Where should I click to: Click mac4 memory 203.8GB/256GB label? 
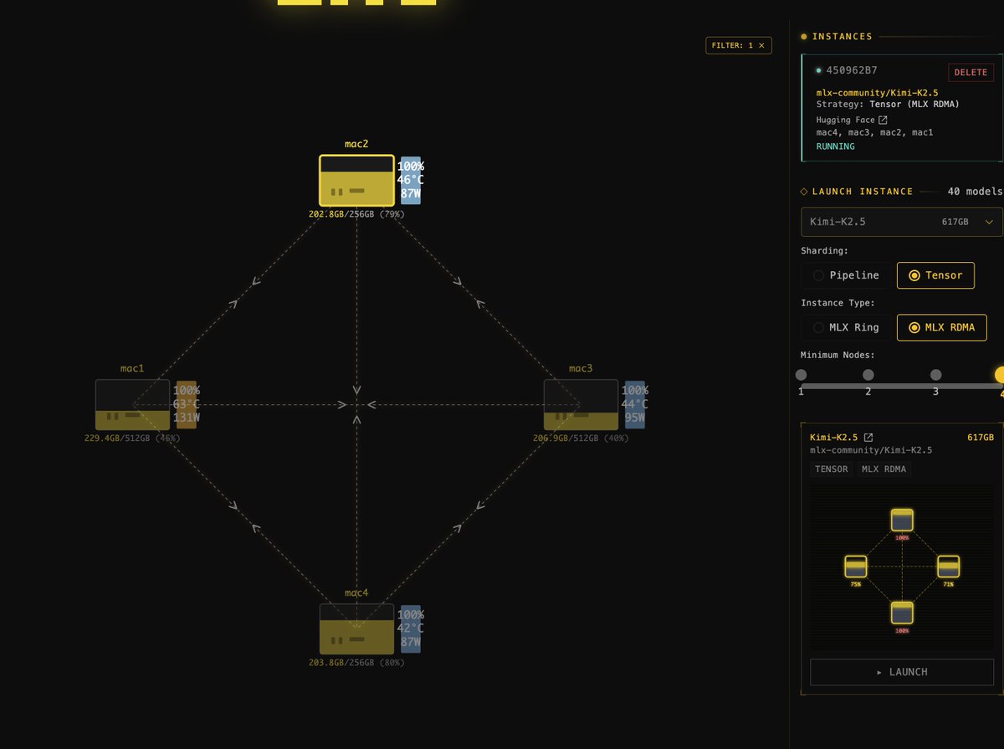[x=356, y=662]
